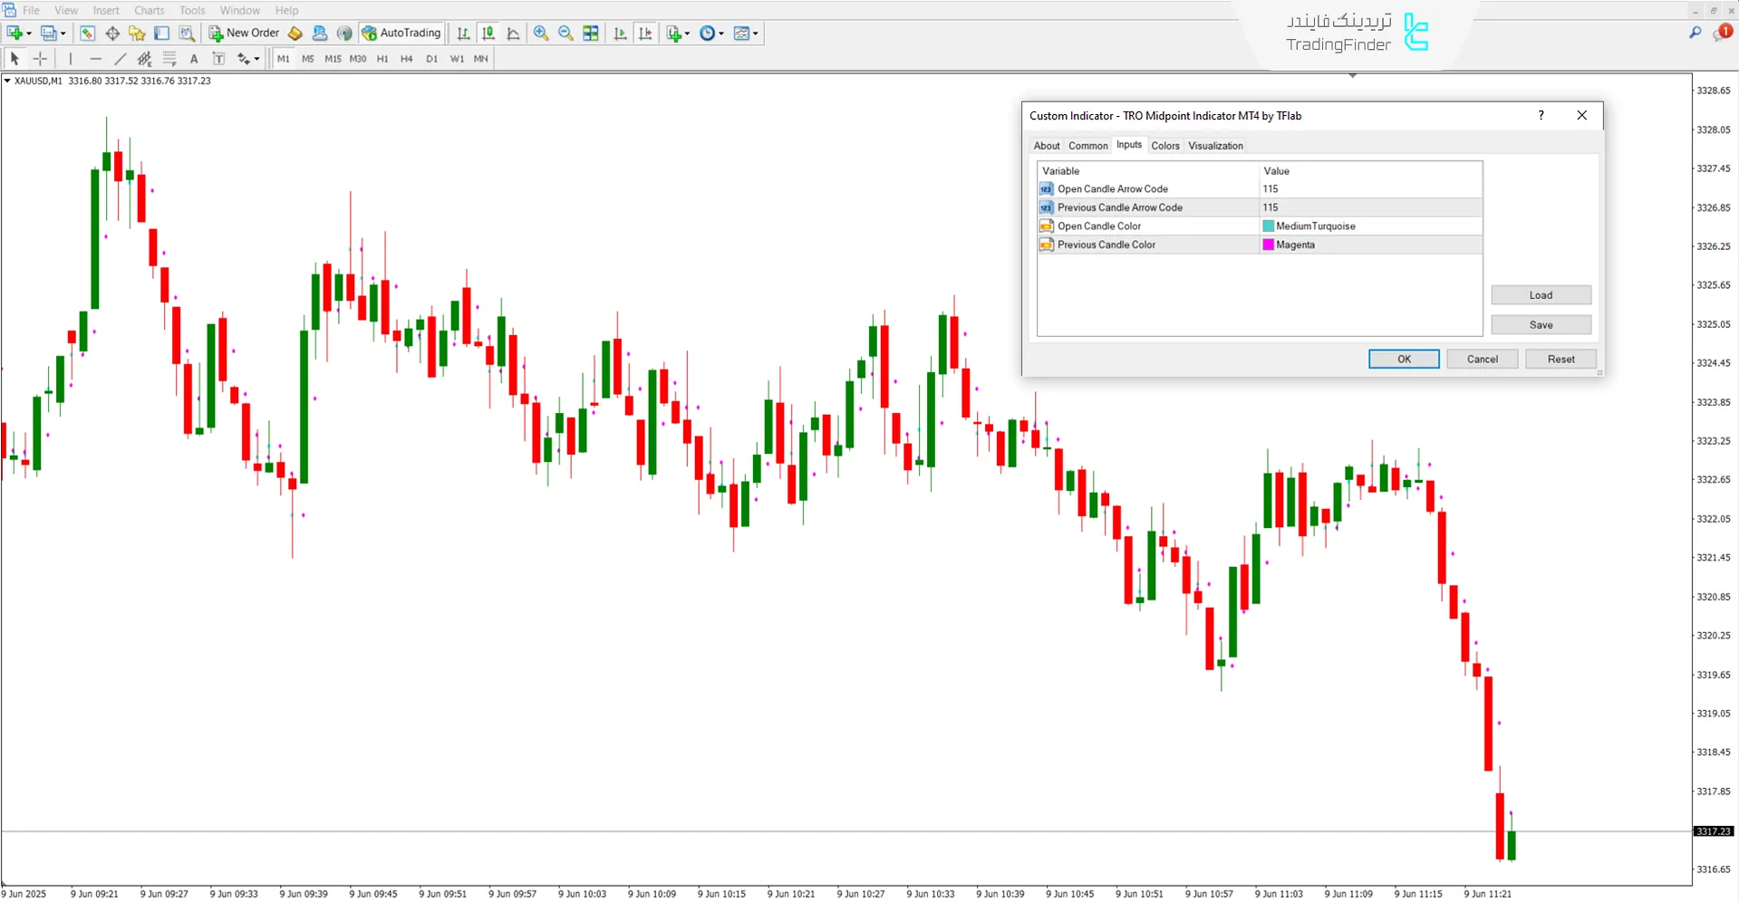Click the Zoom In magnifier icon
The width and height of the screenshot is (1739, 902).
[x=541, y=34]
